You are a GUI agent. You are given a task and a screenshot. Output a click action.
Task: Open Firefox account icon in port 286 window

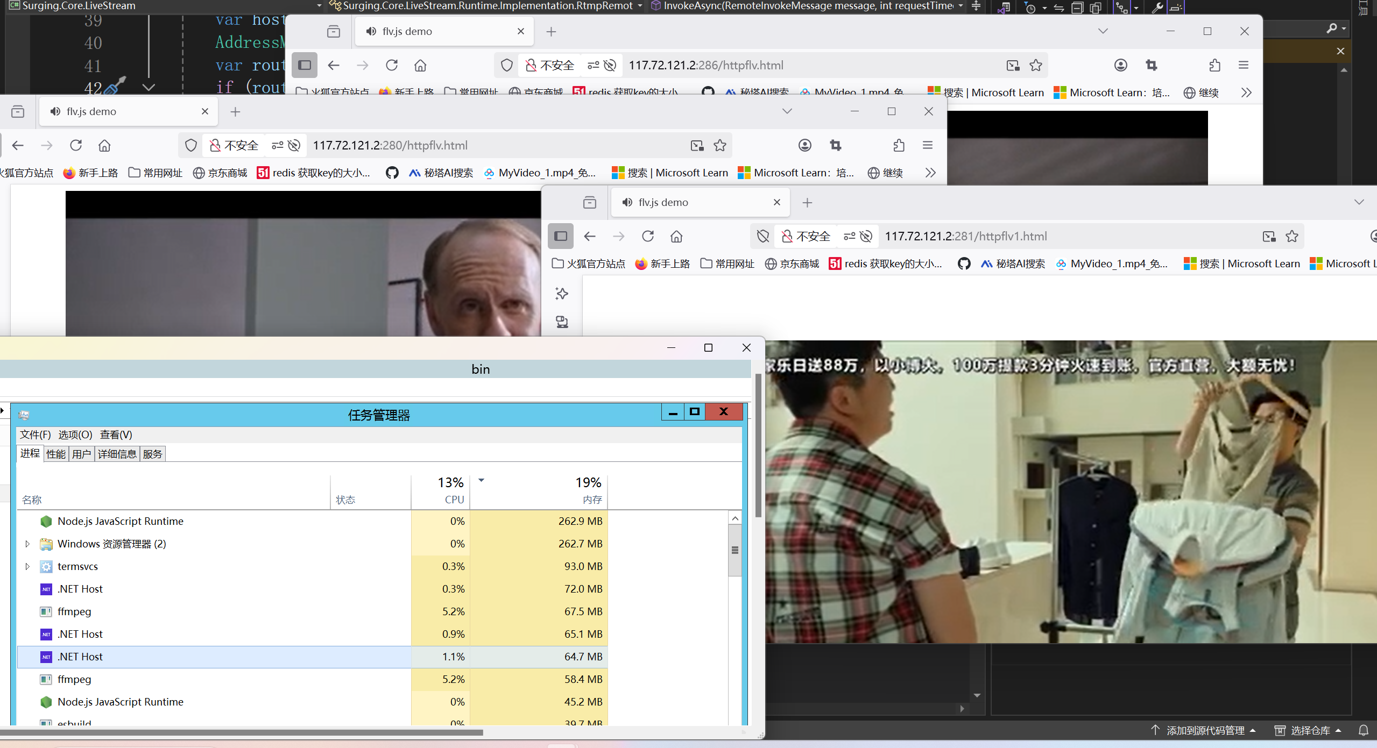[1120, 65]
